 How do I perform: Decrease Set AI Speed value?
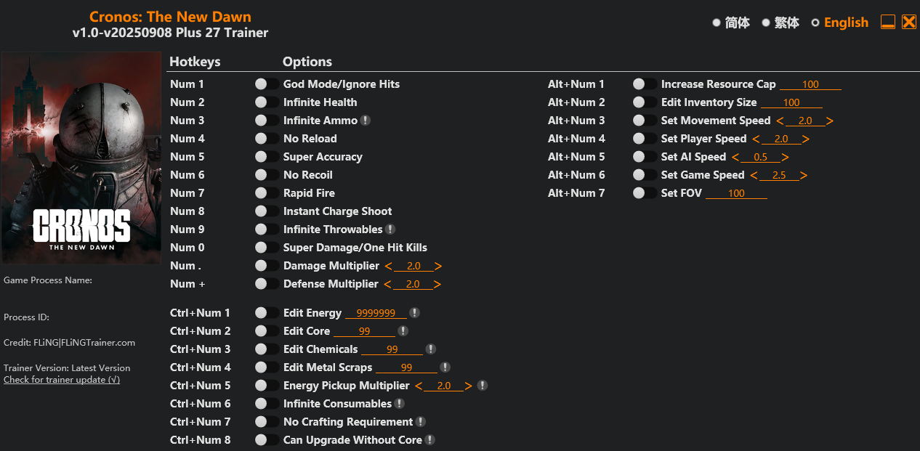point(735,158)
